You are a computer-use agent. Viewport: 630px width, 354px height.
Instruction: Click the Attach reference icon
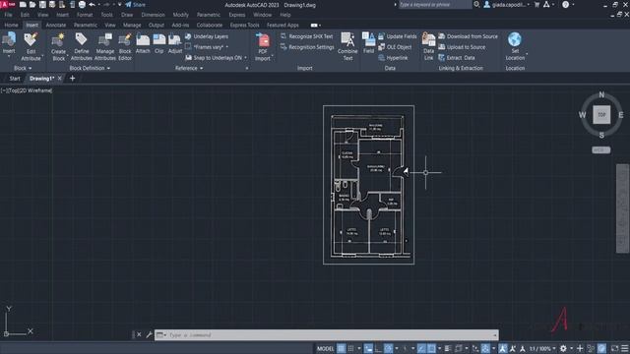click(x=143, y=43)
